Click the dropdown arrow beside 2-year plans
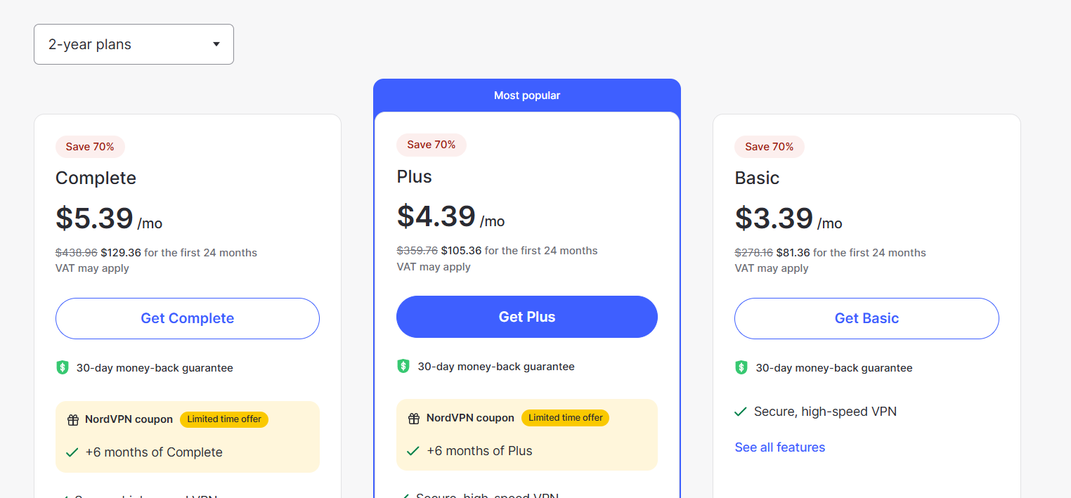The width and height of the screenshot is (1071, 498). (216, 44)
